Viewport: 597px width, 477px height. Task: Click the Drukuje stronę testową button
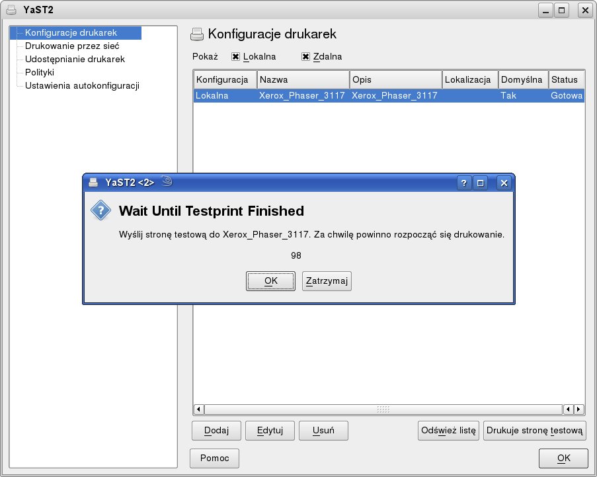[x=534, y=430]
